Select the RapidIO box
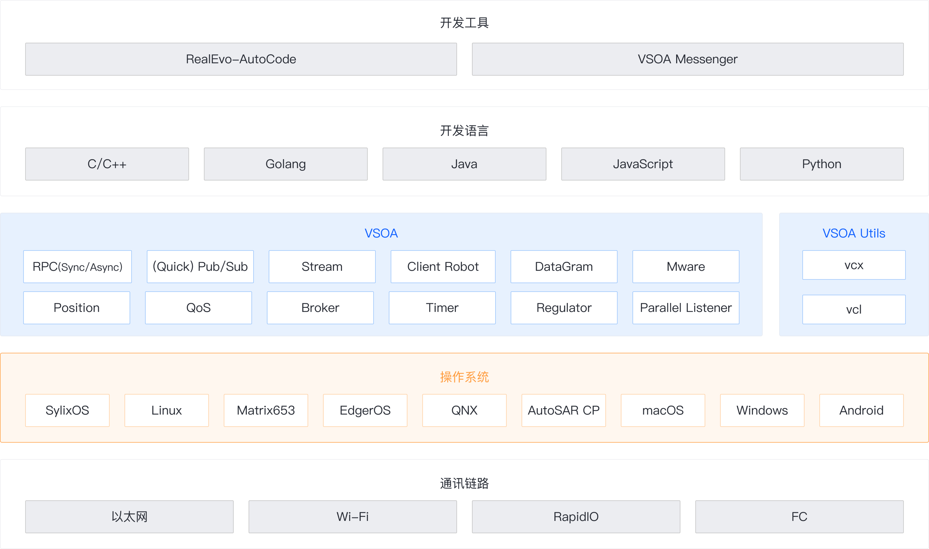The height and width of the screenshot is (549, 929). pyautogui.click(x=576, y=517)
